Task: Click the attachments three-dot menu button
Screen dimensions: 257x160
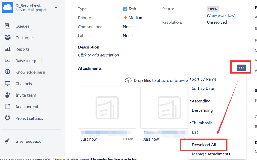Action: (241, 68)
